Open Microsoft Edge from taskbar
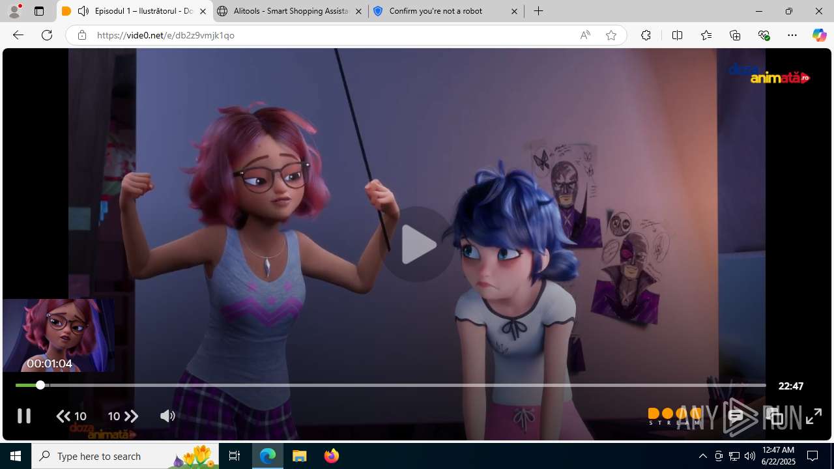The image size is (834, 469). [268, 456]
